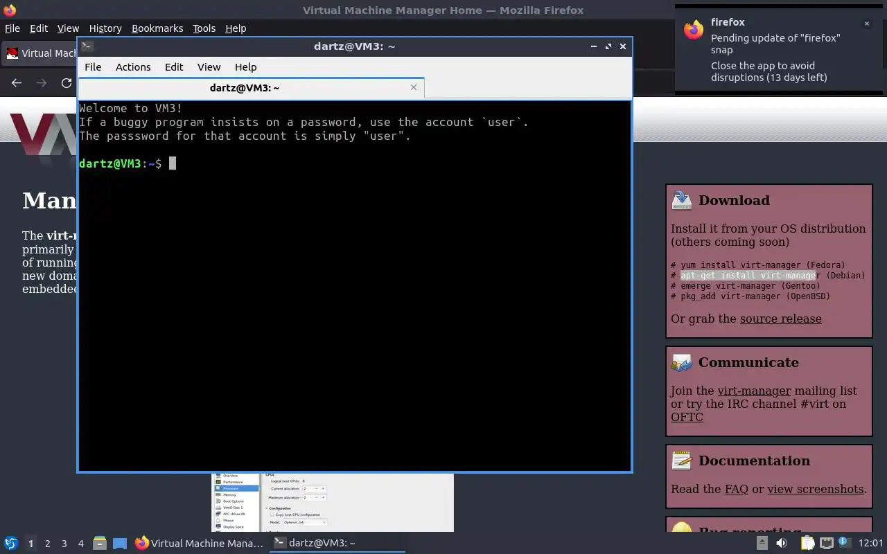Open the source release link
The image size is (887, 554).
781,319
